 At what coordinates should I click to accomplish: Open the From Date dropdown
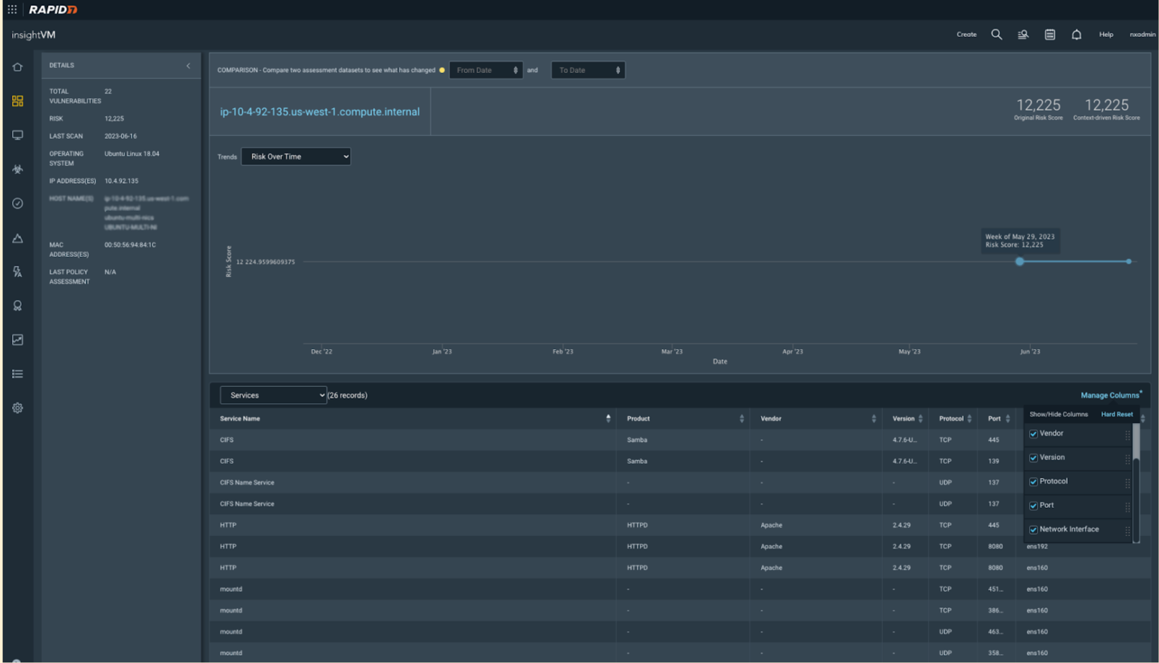click(x=486, y=70)
